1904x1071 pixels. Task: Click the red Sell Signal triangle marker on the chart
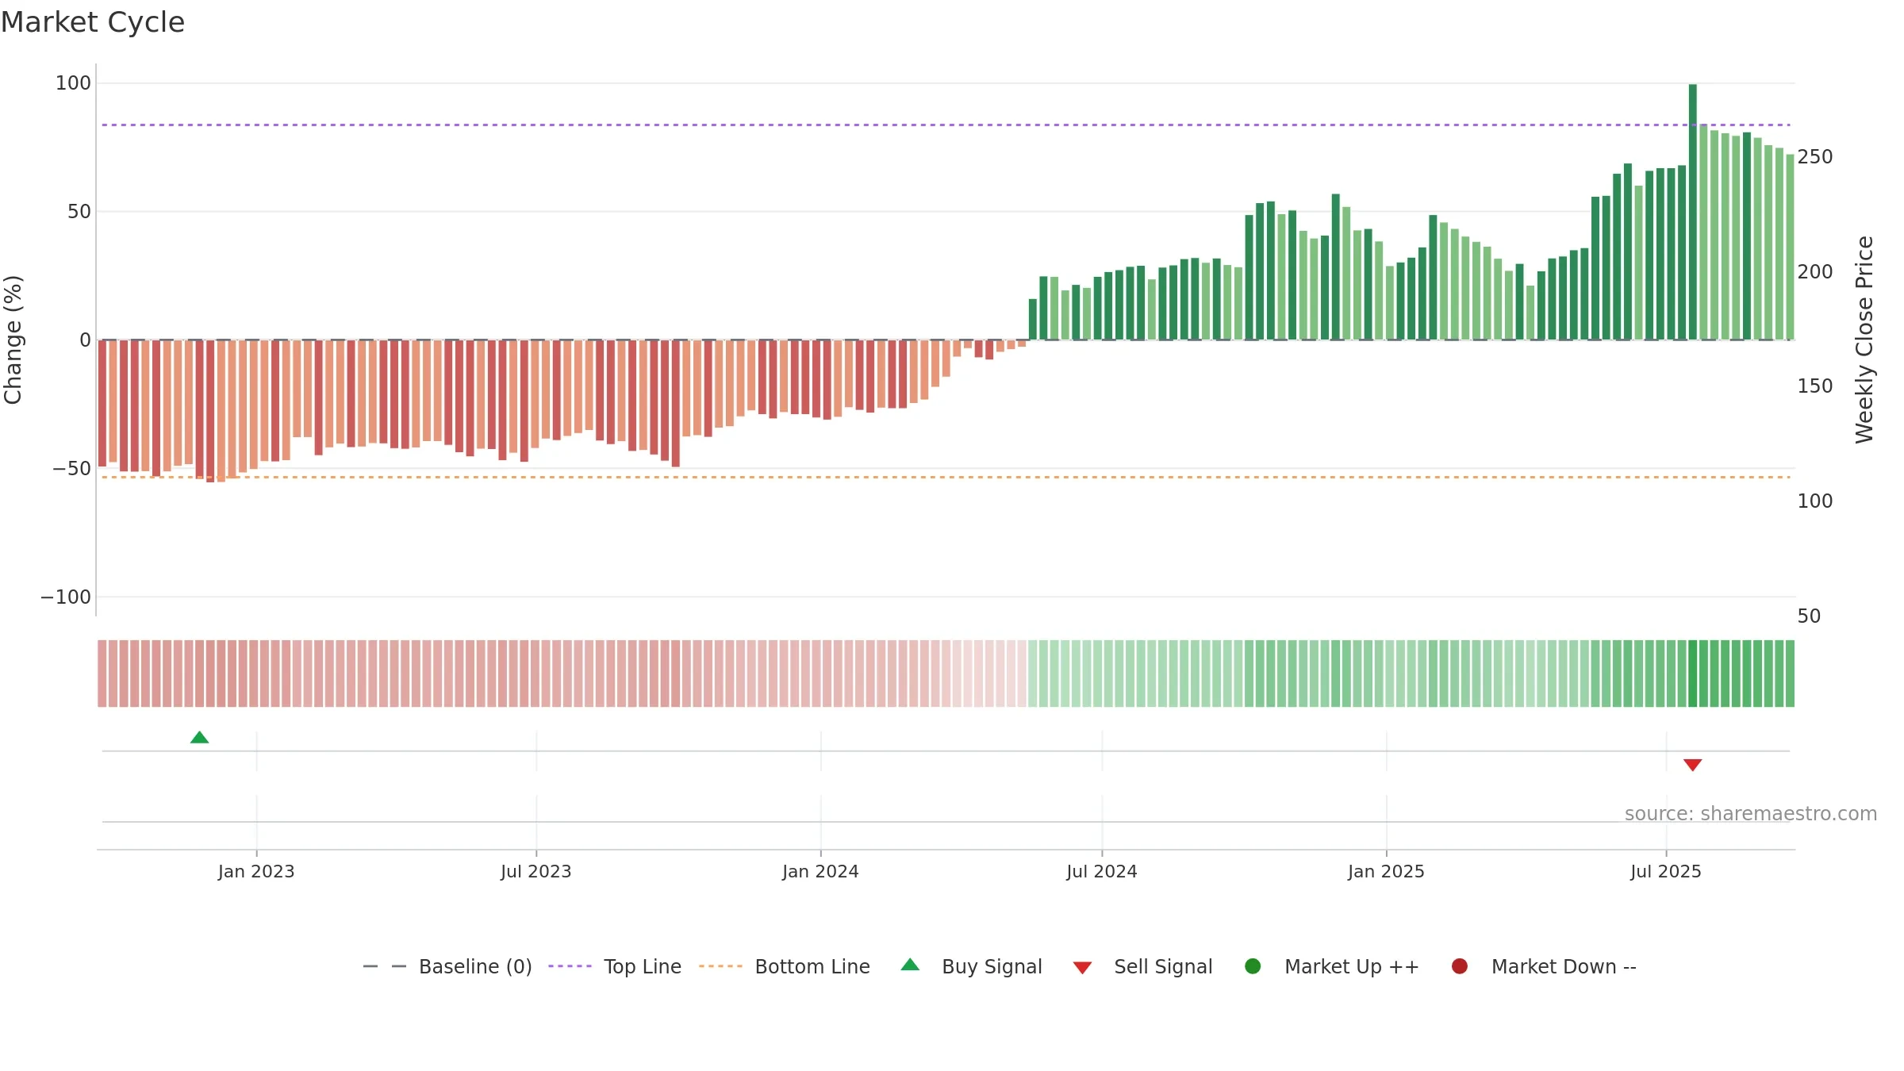pos(1692,765)
